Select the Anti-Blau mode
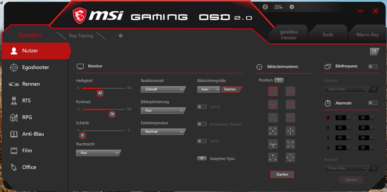 tap(35, 134)
